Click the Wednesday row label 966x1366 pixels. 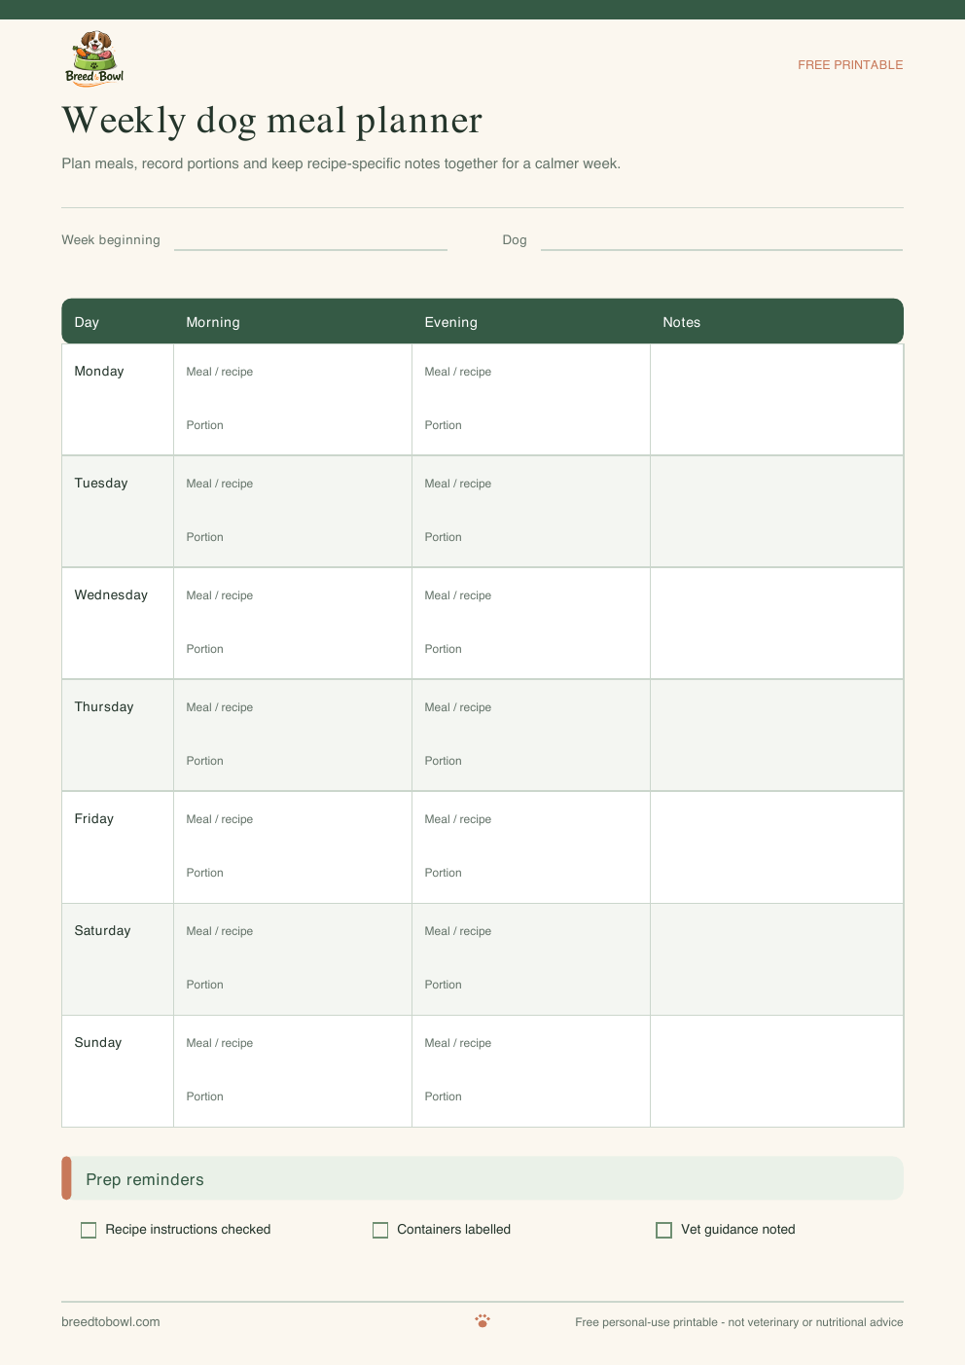[x=111, y=594]
